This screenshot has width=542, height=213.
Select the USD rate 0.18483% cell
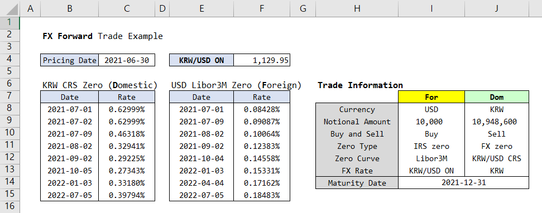point(262,195)
